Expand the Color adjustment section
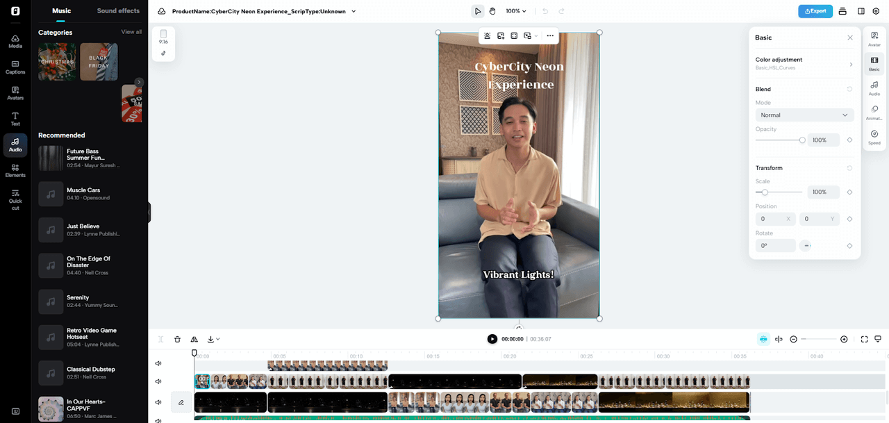 pyautogui.click(x=804, y=64)
